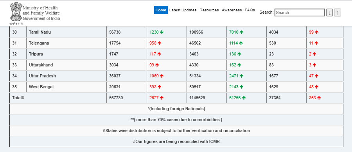Click the search down arrow button

point(329,13)
